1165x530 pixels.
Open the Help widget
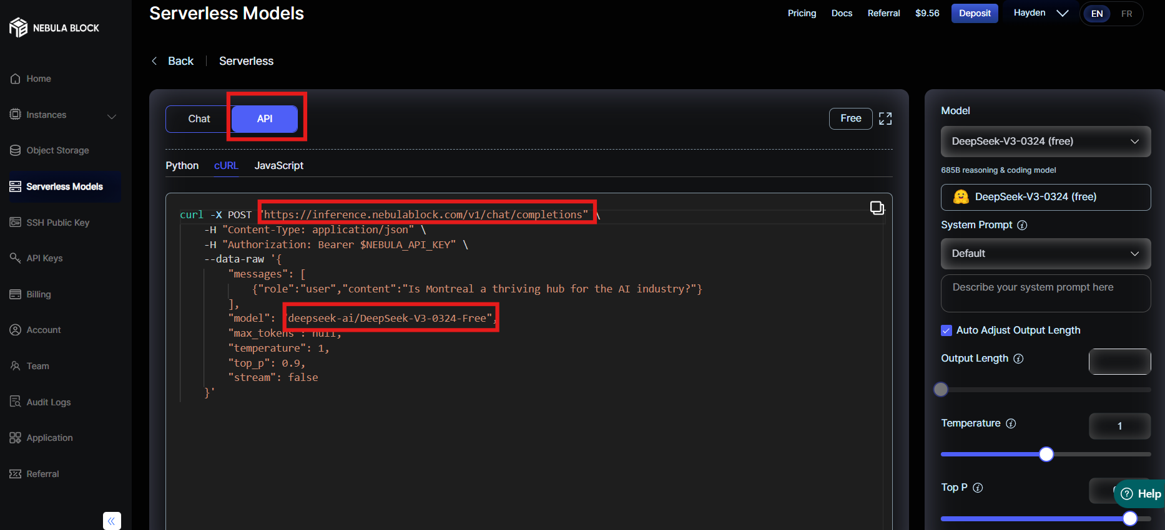tap(1140, 494)
